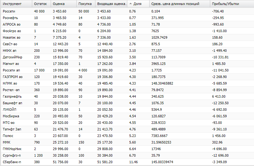Click Магнит average price 3965.125
The height and width of the screenshot is (166, 254).
[x=158, y=64]
